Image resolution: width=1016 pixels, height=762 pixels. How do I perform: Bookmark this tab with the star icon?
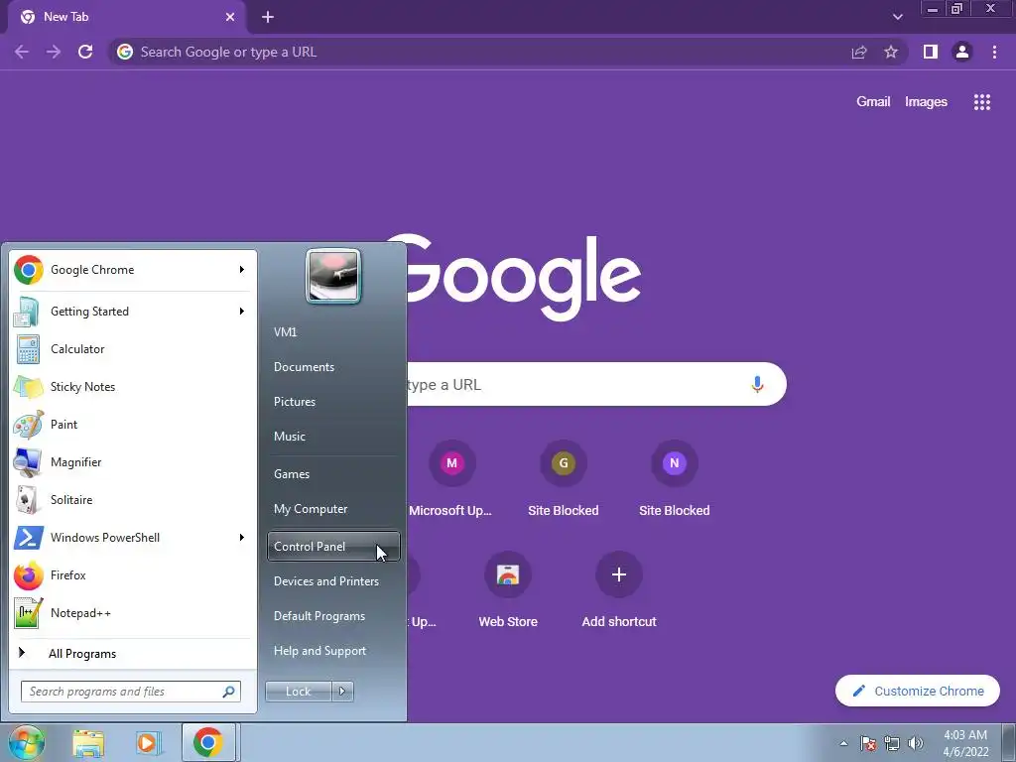[891, 52]
